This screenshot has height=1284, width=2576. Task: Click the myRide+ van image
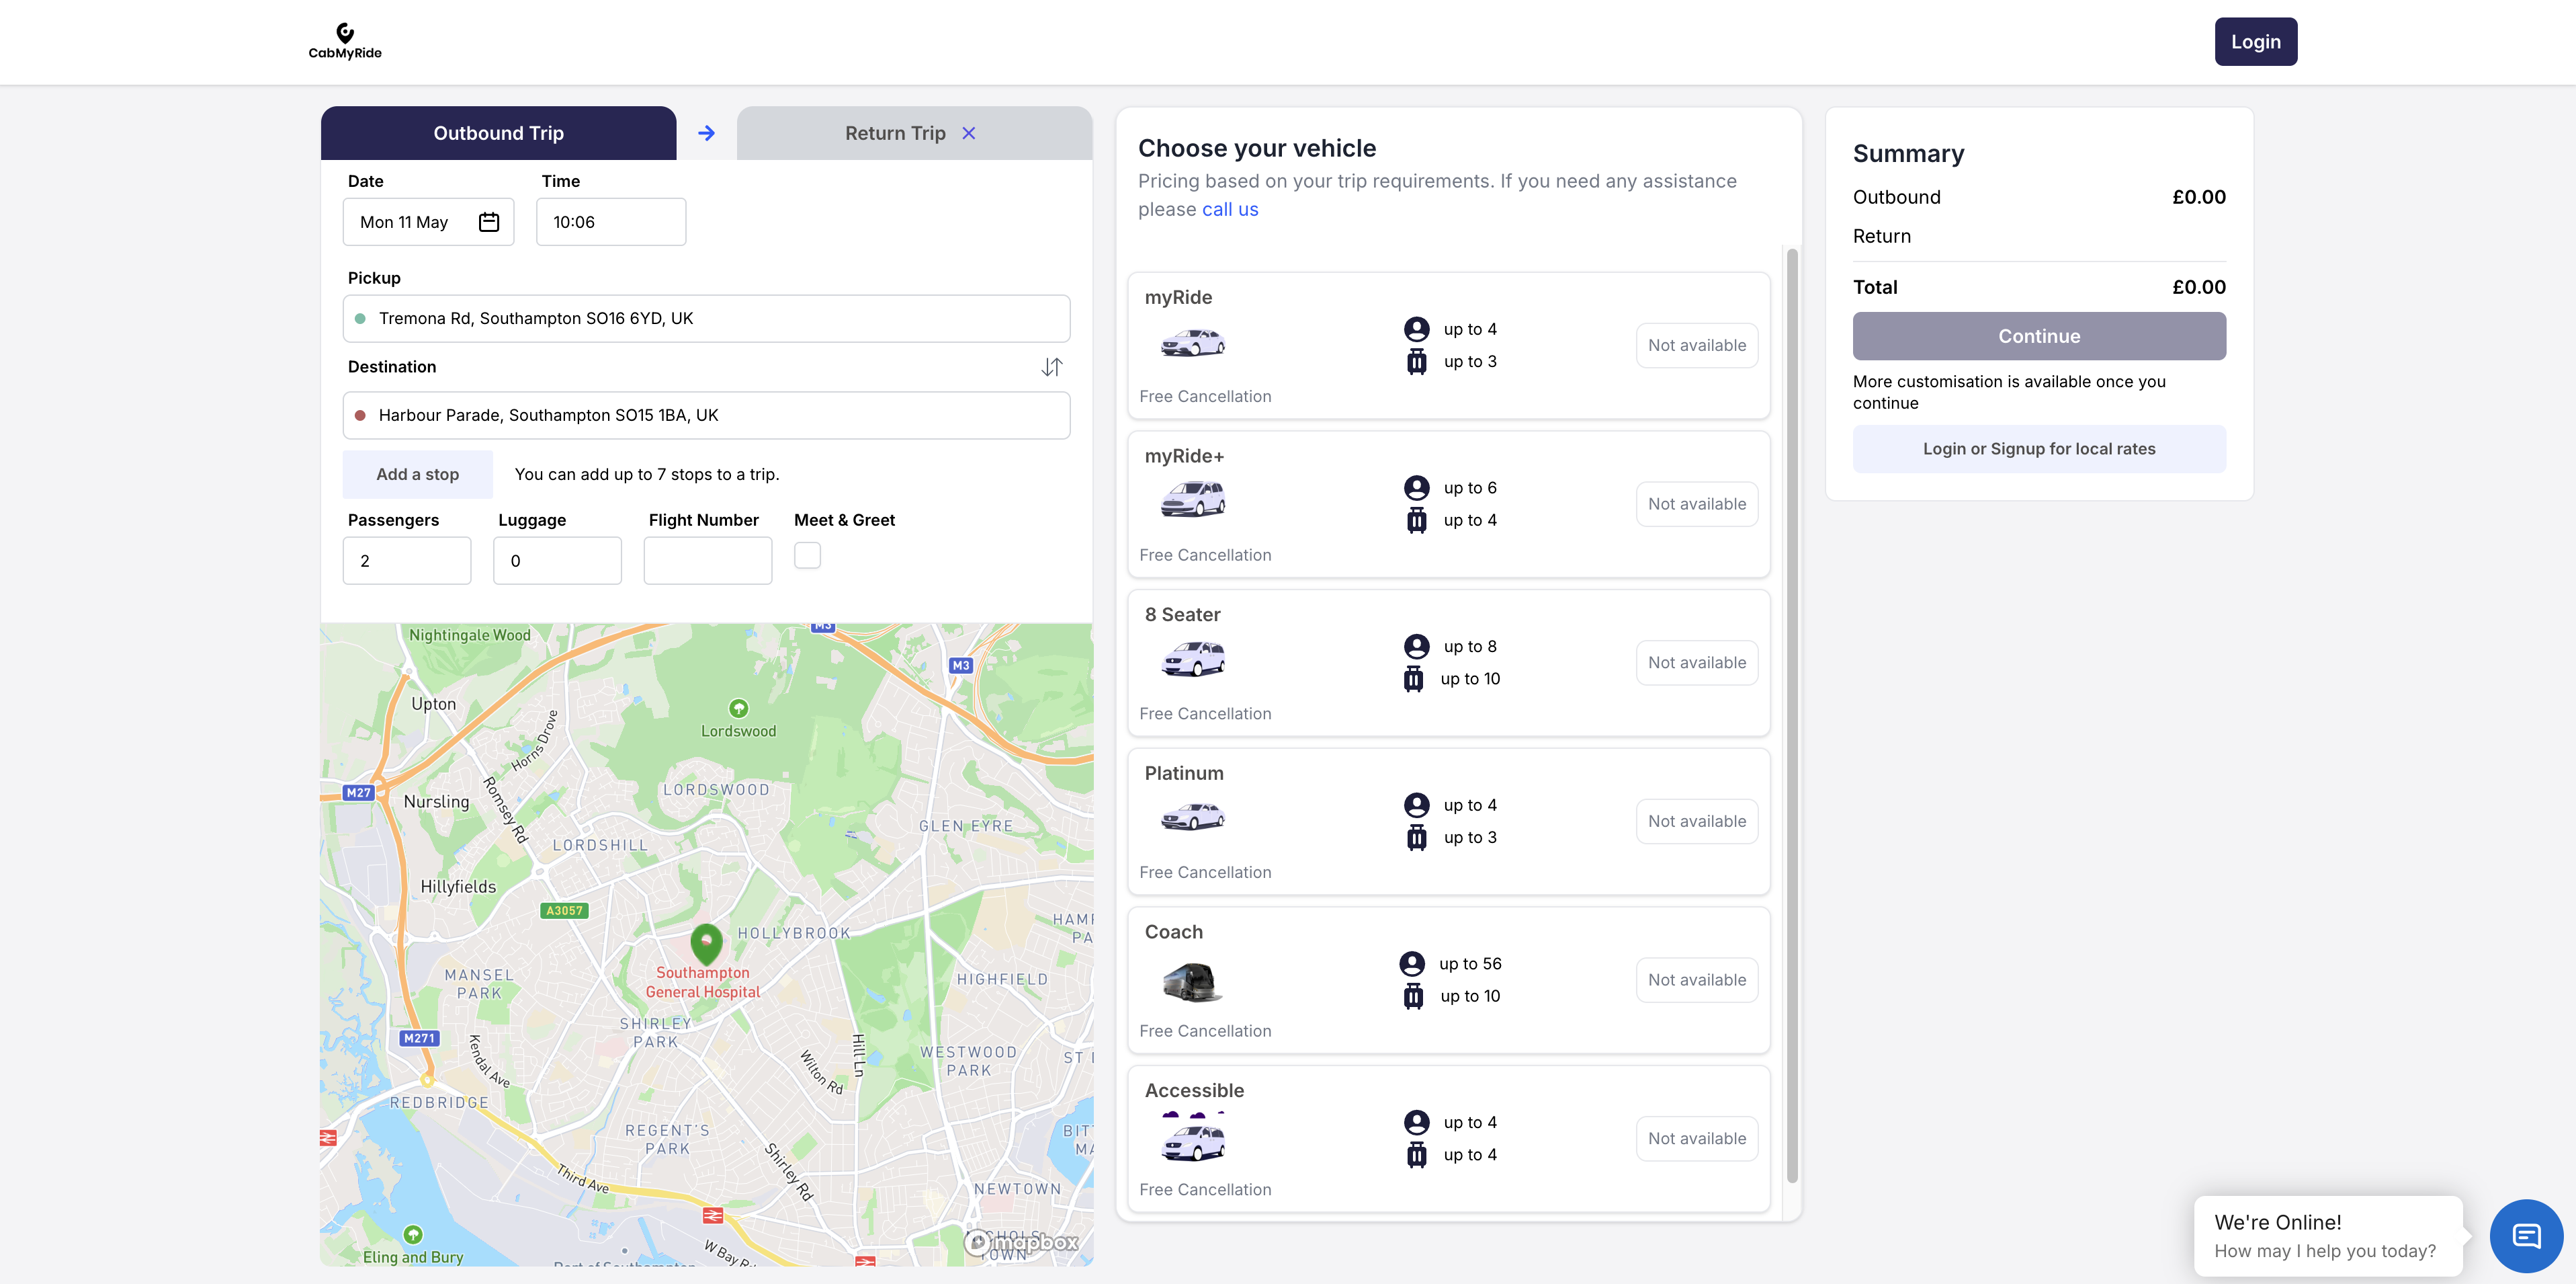1192,499
